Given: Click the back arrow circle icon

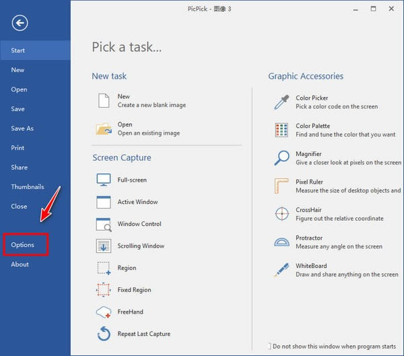Looking at the screenshot, I should (x=20, y=24).
